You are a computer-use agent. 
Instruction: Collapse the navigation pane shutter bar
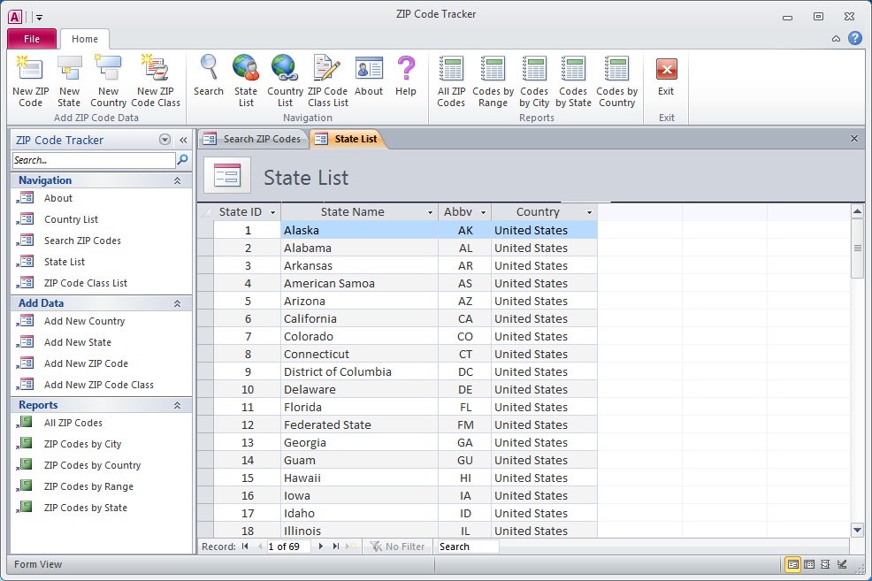(x=183, y=140)
